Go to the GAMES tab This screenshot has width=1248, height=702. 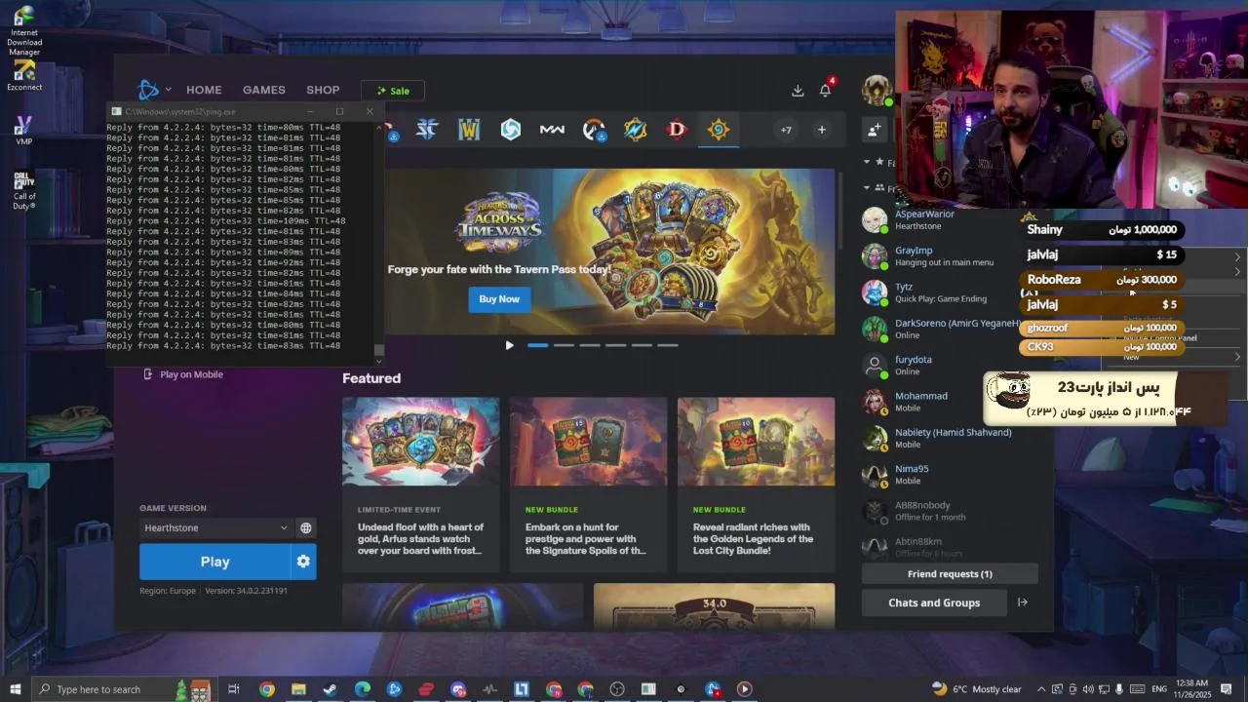pos(264,90)
